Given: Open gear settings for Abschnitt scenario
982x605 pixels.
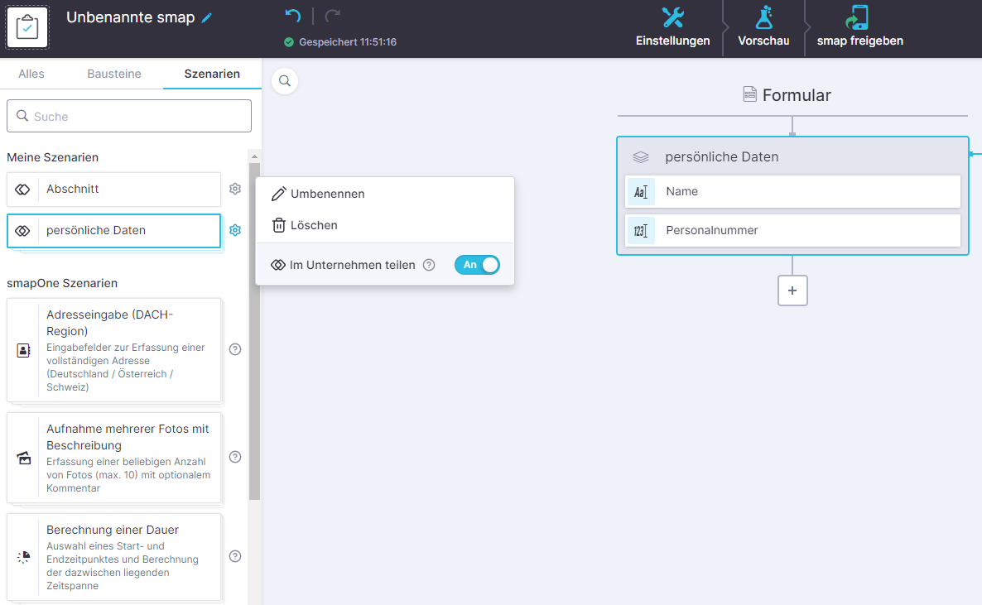Looking at the screenshot, I should point(235,189).
